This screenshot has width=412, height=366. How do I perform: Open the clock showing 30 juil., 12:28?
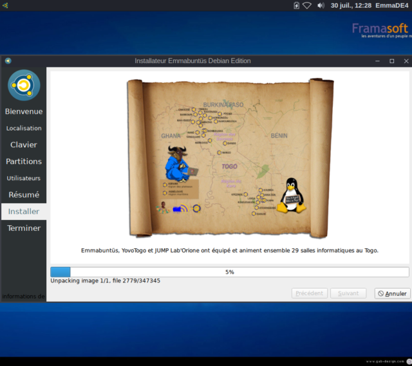[351, 6]
